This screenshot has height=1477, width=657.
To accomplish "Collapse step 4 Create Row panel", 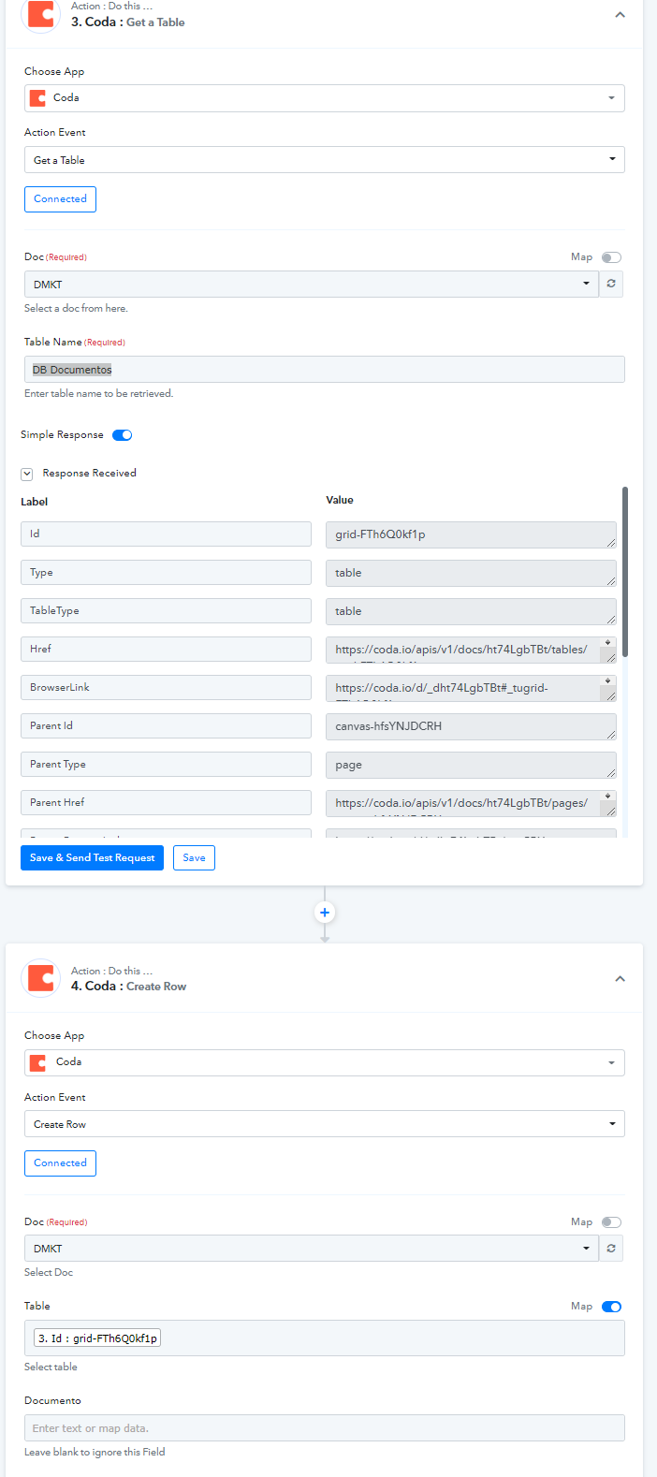I will (620, 979).
